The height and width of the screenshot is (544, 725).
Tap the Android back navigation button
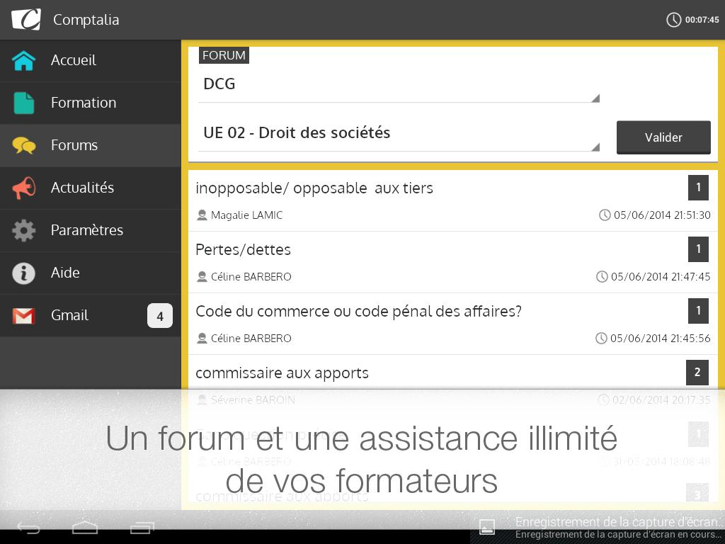point(29,528)
